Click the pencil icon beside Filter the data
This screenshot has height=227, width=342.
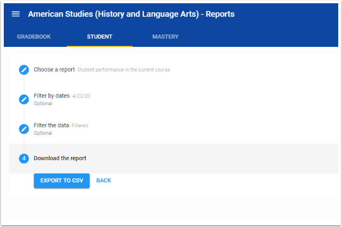24,129
